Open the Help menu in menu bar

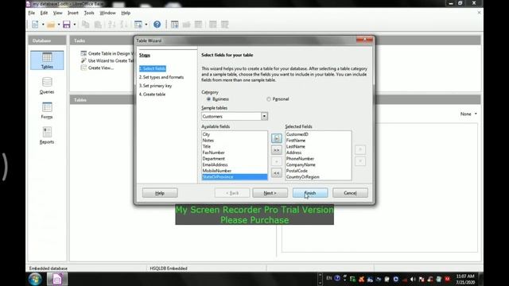click(126, 13)
